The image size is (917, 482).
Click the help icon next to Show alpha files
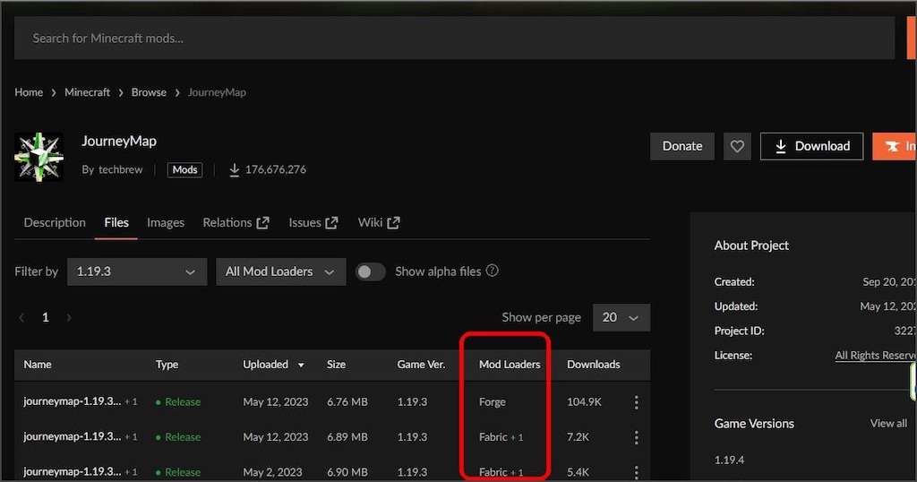493,271
